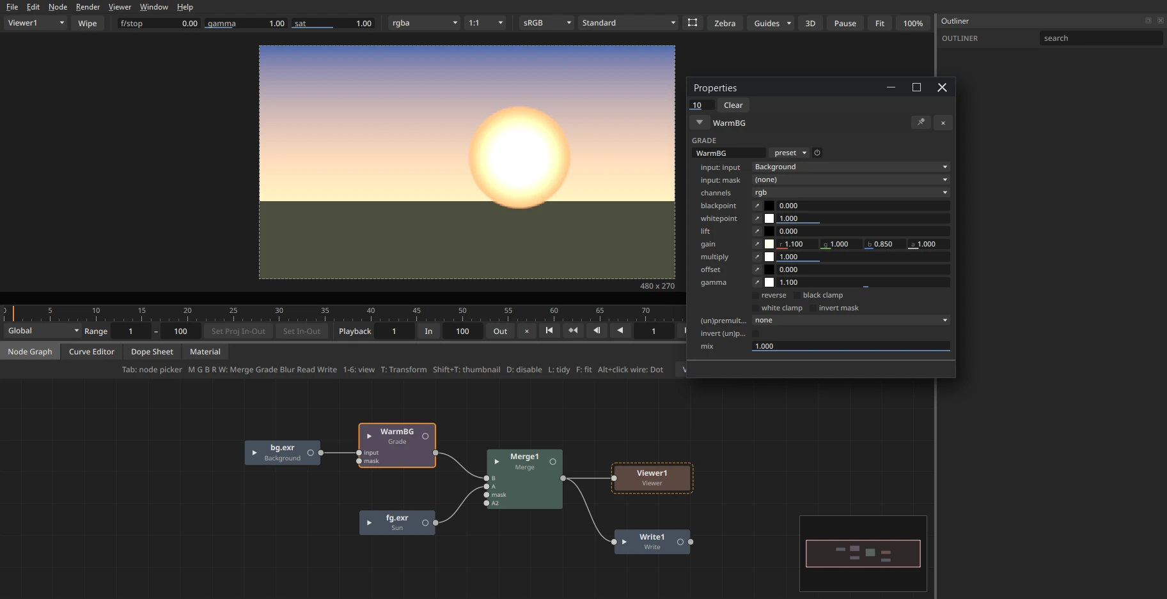Image resolution: width=1167 pixels, height=599 pixels.
Task: Click the mix slider field
Action: pos(850,346)
